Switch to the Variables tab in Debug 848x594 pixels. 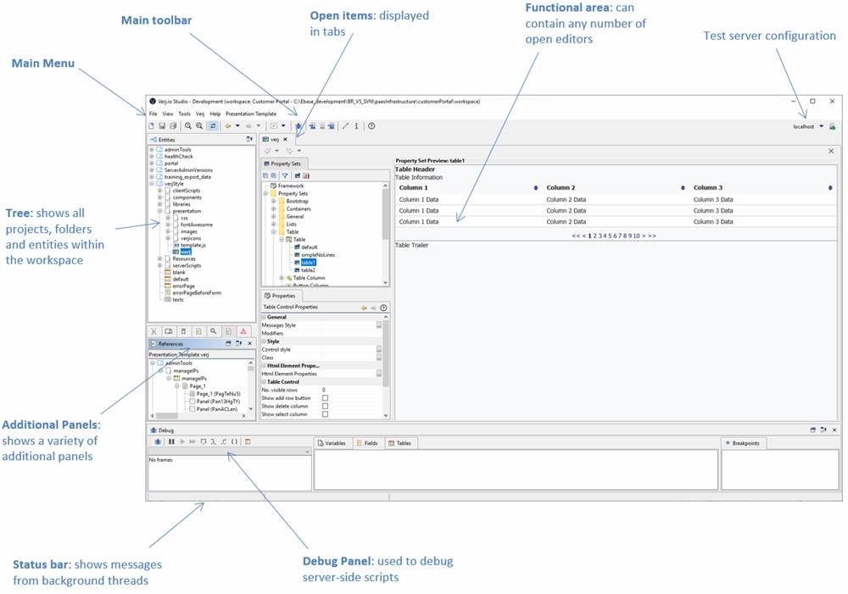(332, 443)
